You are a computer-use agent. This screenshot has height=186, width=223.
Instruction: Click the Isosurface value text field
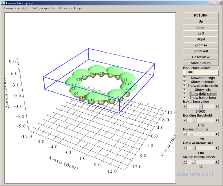click(201, 73)
